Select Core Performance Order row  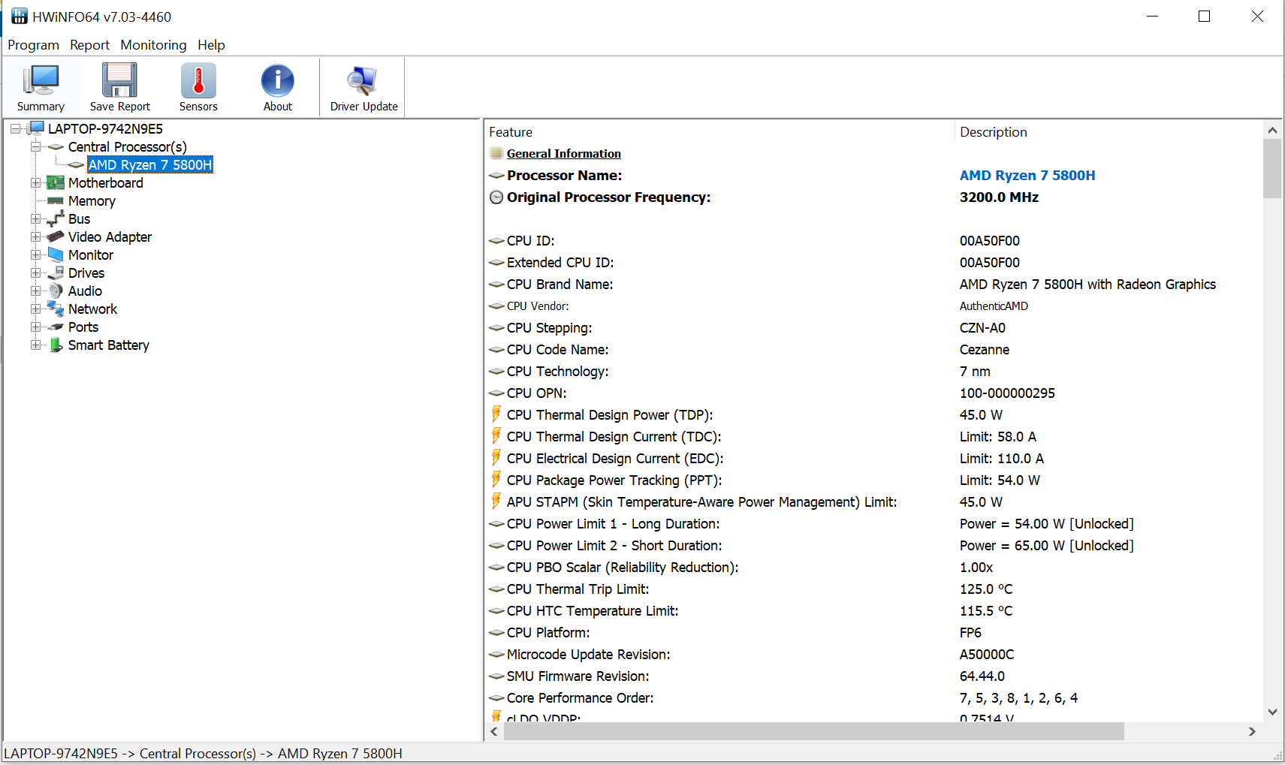(x=873, y=698)
